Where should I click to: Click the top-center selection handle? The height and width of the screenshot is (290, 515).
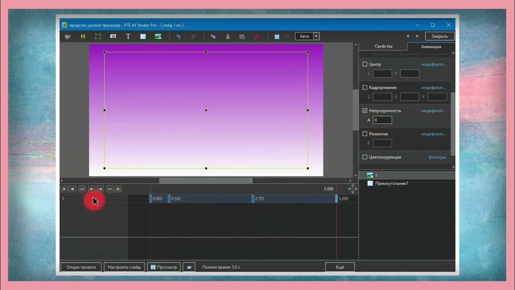(206, 52)
